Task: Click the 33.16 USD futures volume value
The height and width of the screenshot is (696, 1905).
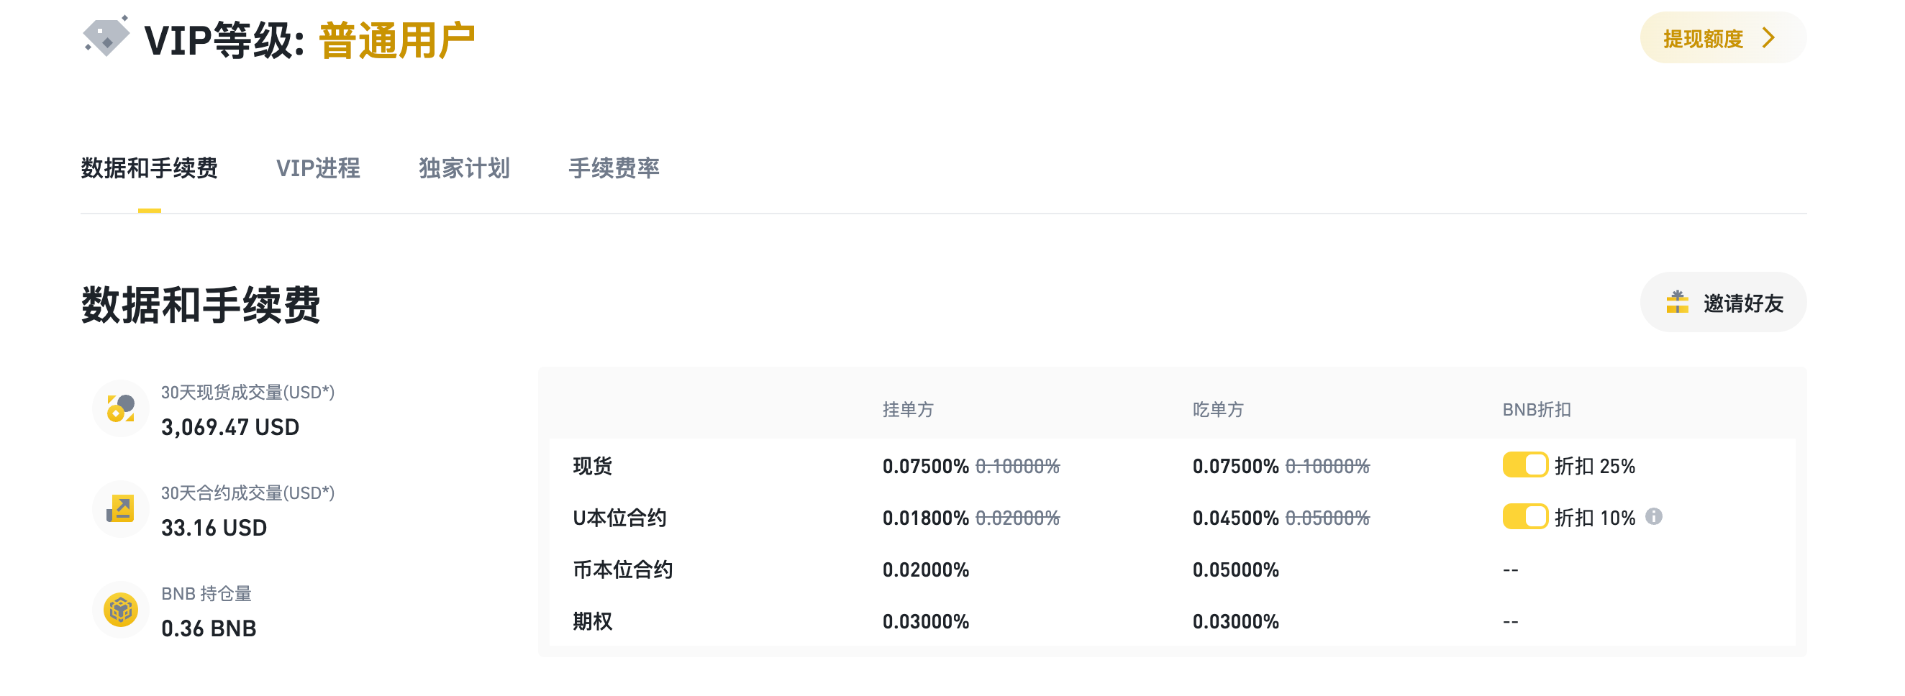Action: (x=214, y=528)
